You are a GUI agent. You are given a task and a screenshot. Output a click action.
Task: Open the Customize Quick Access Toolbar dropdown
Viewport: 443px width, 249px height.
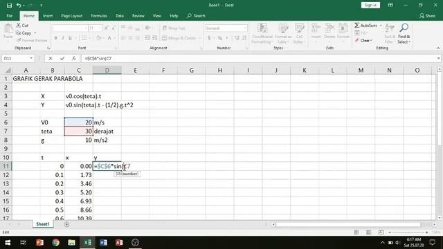pyautogui.click(x=42, y=5)
